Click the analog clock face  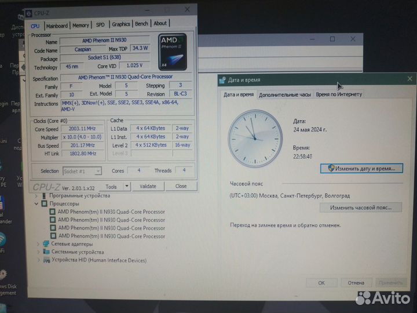pos(255,139)
